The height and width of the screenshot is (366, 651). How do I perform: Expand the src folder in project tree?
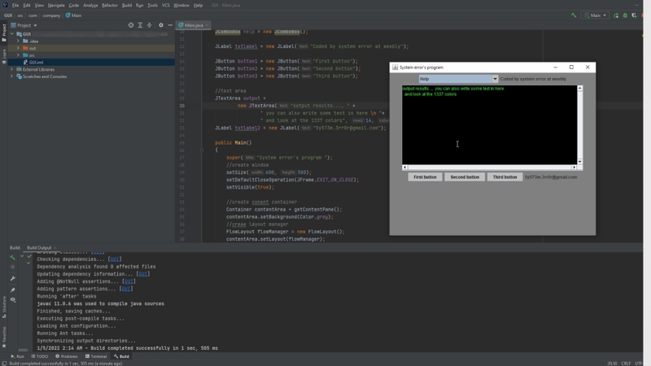[x=19, y=55]
